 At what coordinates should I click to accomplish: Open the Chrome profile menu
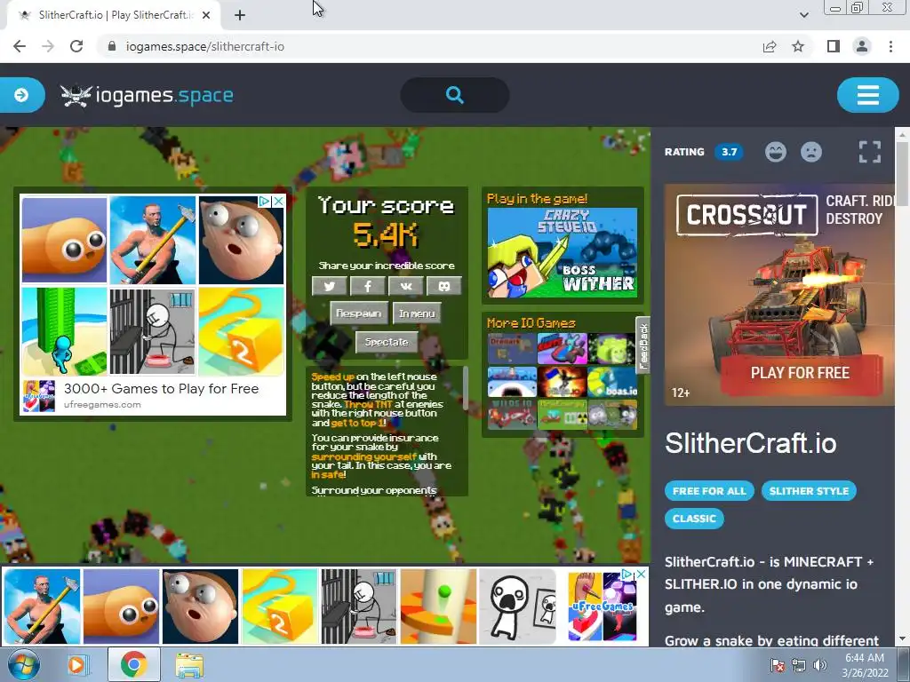point(862,46)
